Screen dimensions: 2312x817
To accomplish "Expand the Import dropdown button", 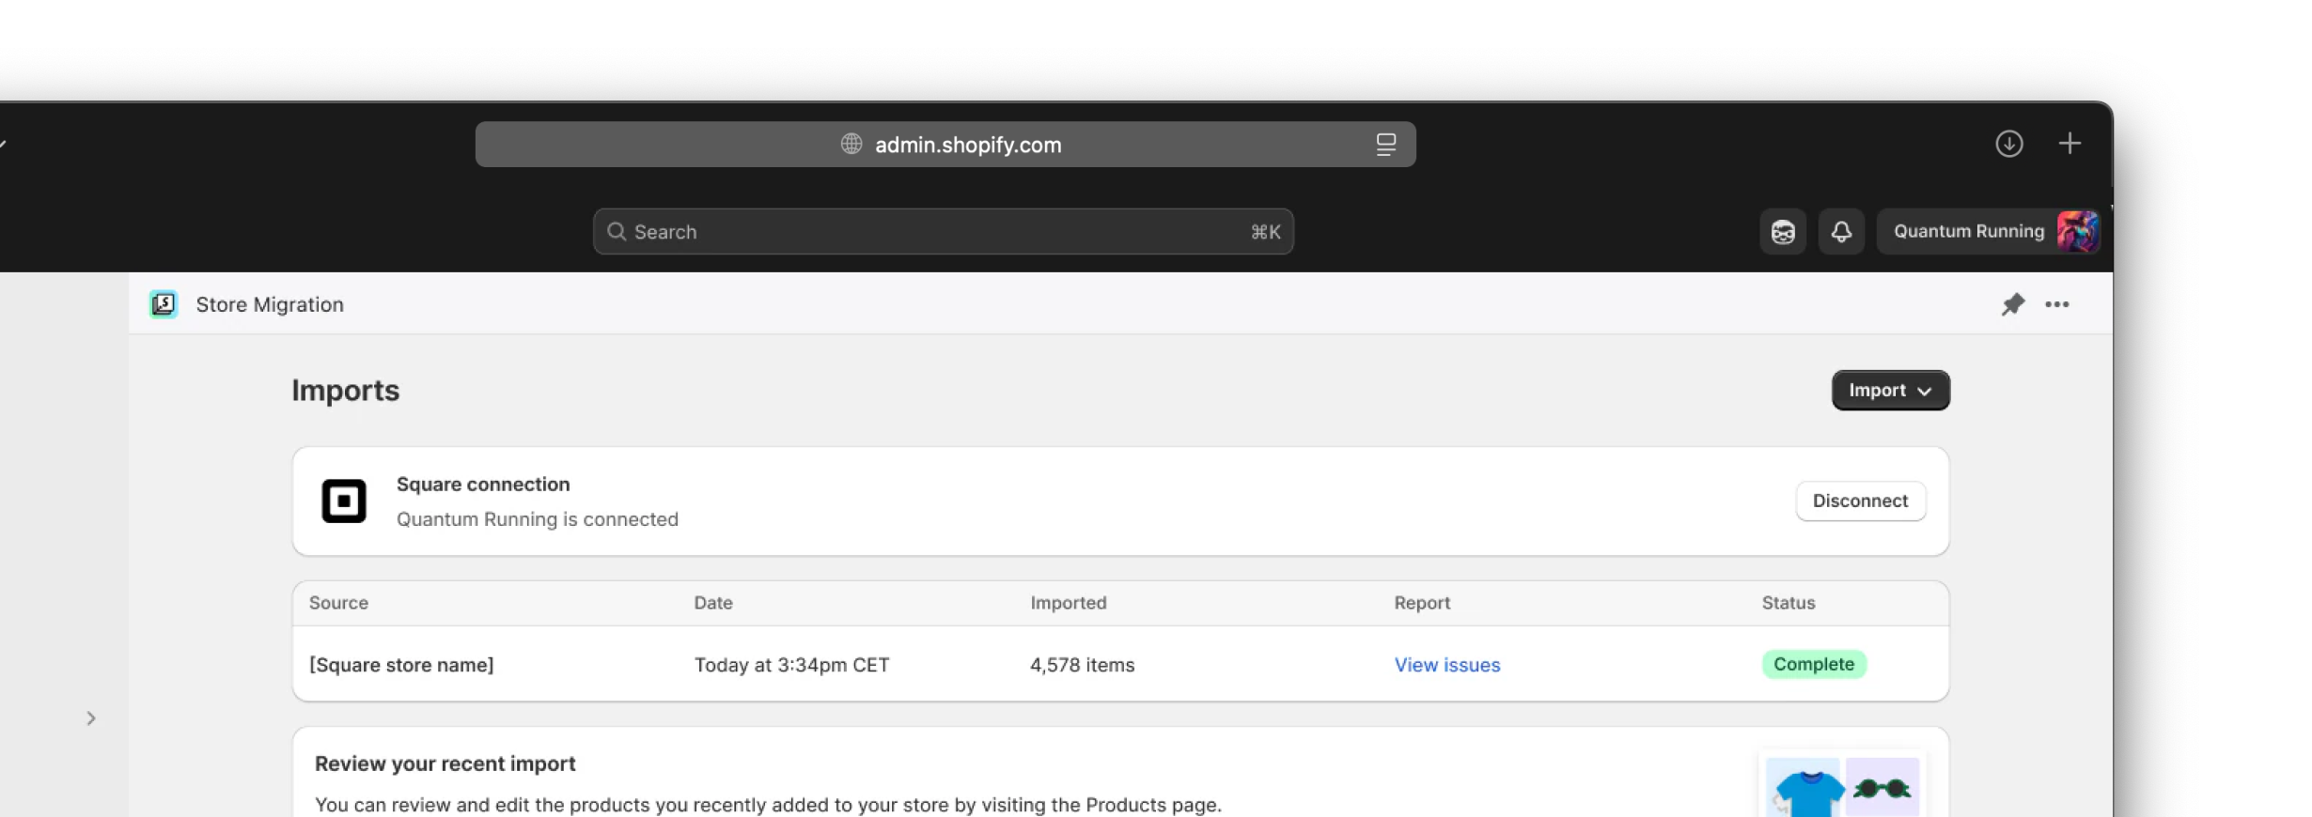I will tap(1889, 391).
